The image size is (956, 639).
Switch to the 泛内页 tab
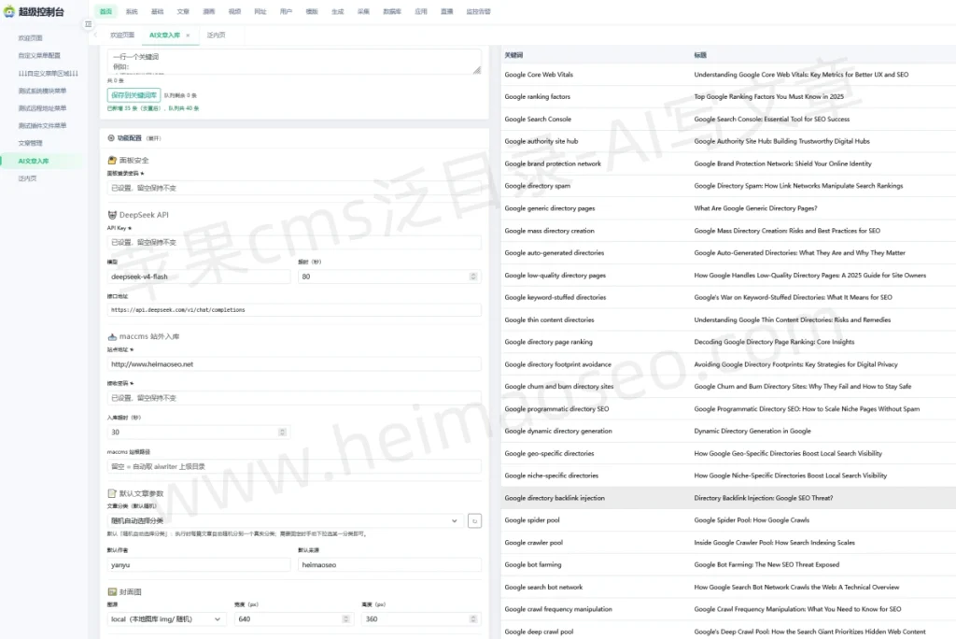216,35
